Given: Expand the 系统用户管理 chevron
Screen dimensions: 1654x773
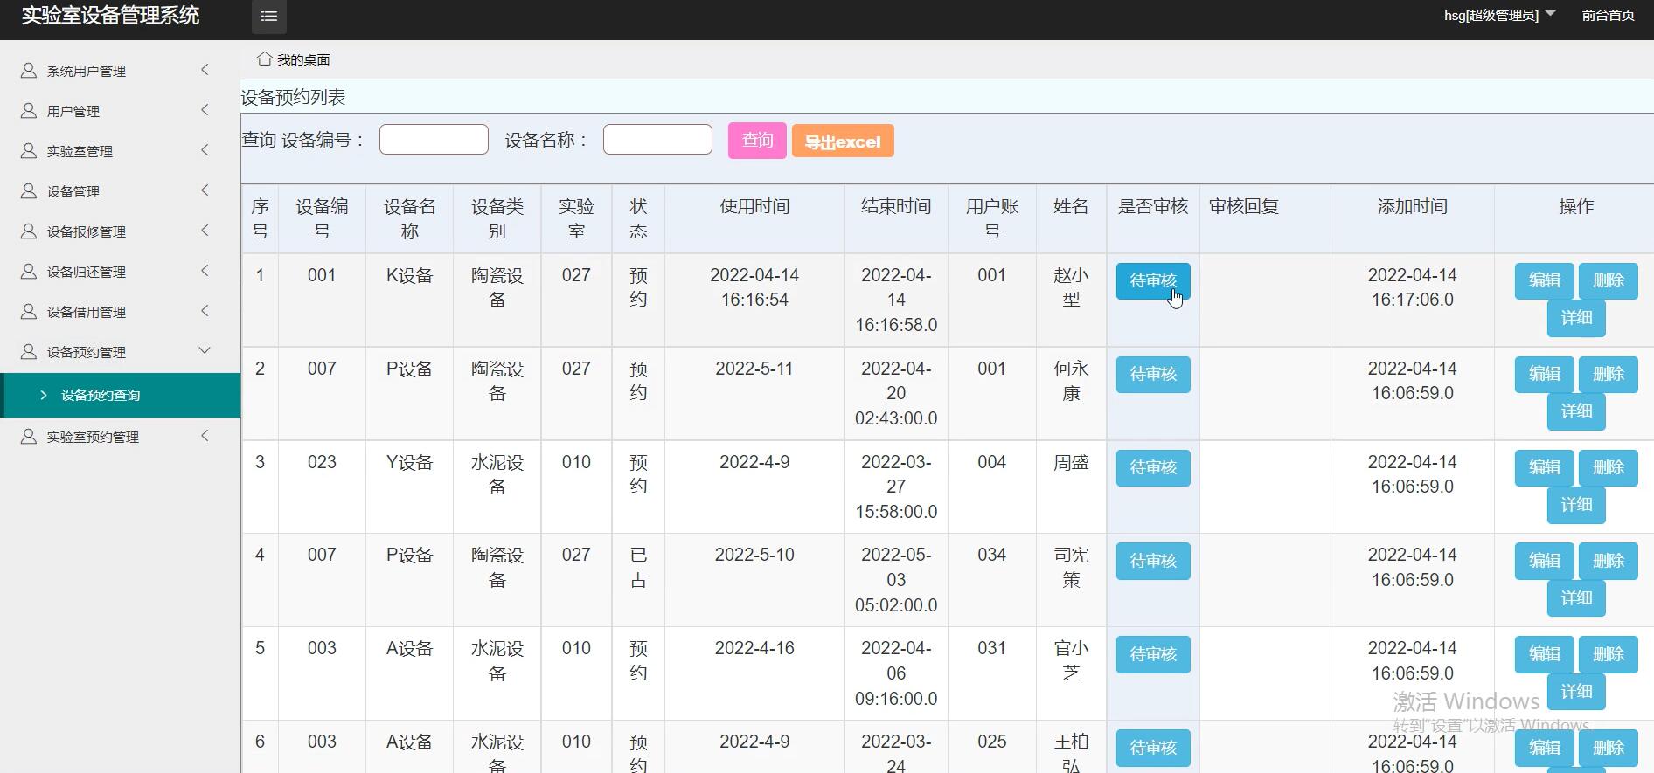Looking at the screenshot, I should [205, 69].
